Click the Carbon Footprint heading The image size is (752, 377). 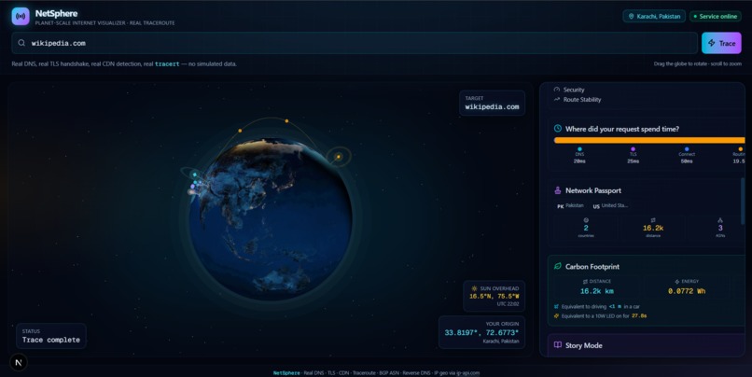tap(592, 267)
